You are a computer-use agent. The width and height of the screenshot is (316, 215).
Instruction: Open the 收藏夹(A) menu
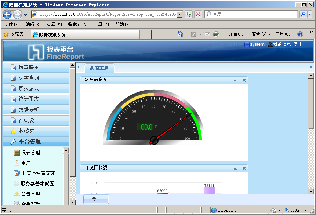pyautogui.click(x=78, y=25)
